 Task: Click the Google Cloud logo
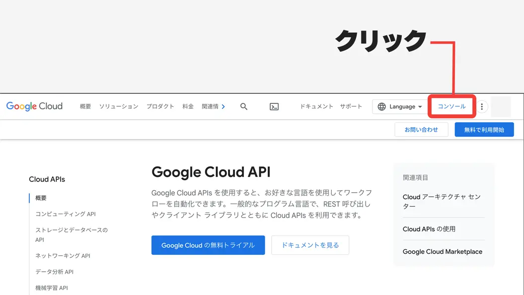coord(34,106)
